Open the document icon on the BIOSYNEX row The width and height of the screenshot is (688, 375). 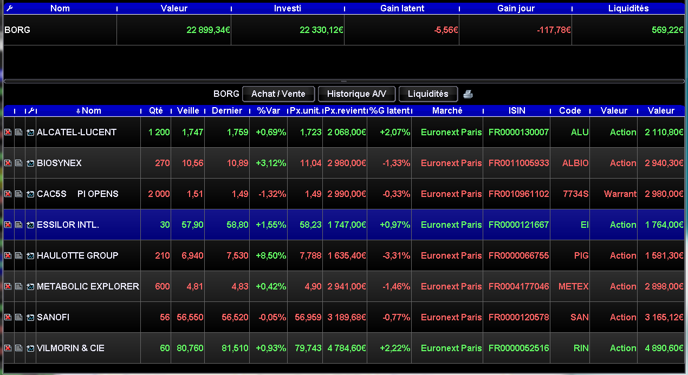[x=19, y=163]
